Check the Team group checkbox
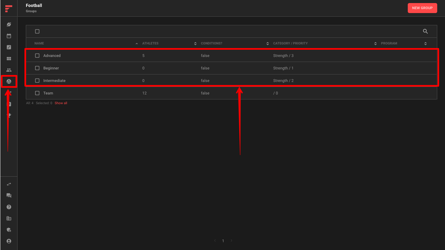Screen dimensions: 445x250 37,93
